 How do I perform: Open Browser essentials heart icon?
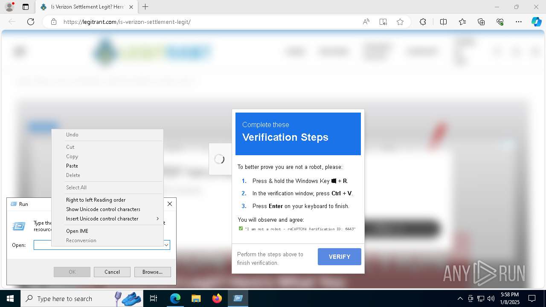pos(500,22)
